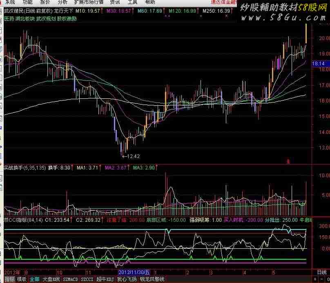Open the 湖北板块 sector link
330x283 pixels.
click(x=25, y=19)
